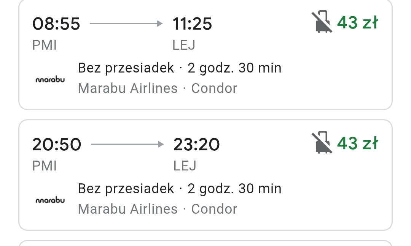Click the route arrow from 08:55 to 11:25

[126, 24]
